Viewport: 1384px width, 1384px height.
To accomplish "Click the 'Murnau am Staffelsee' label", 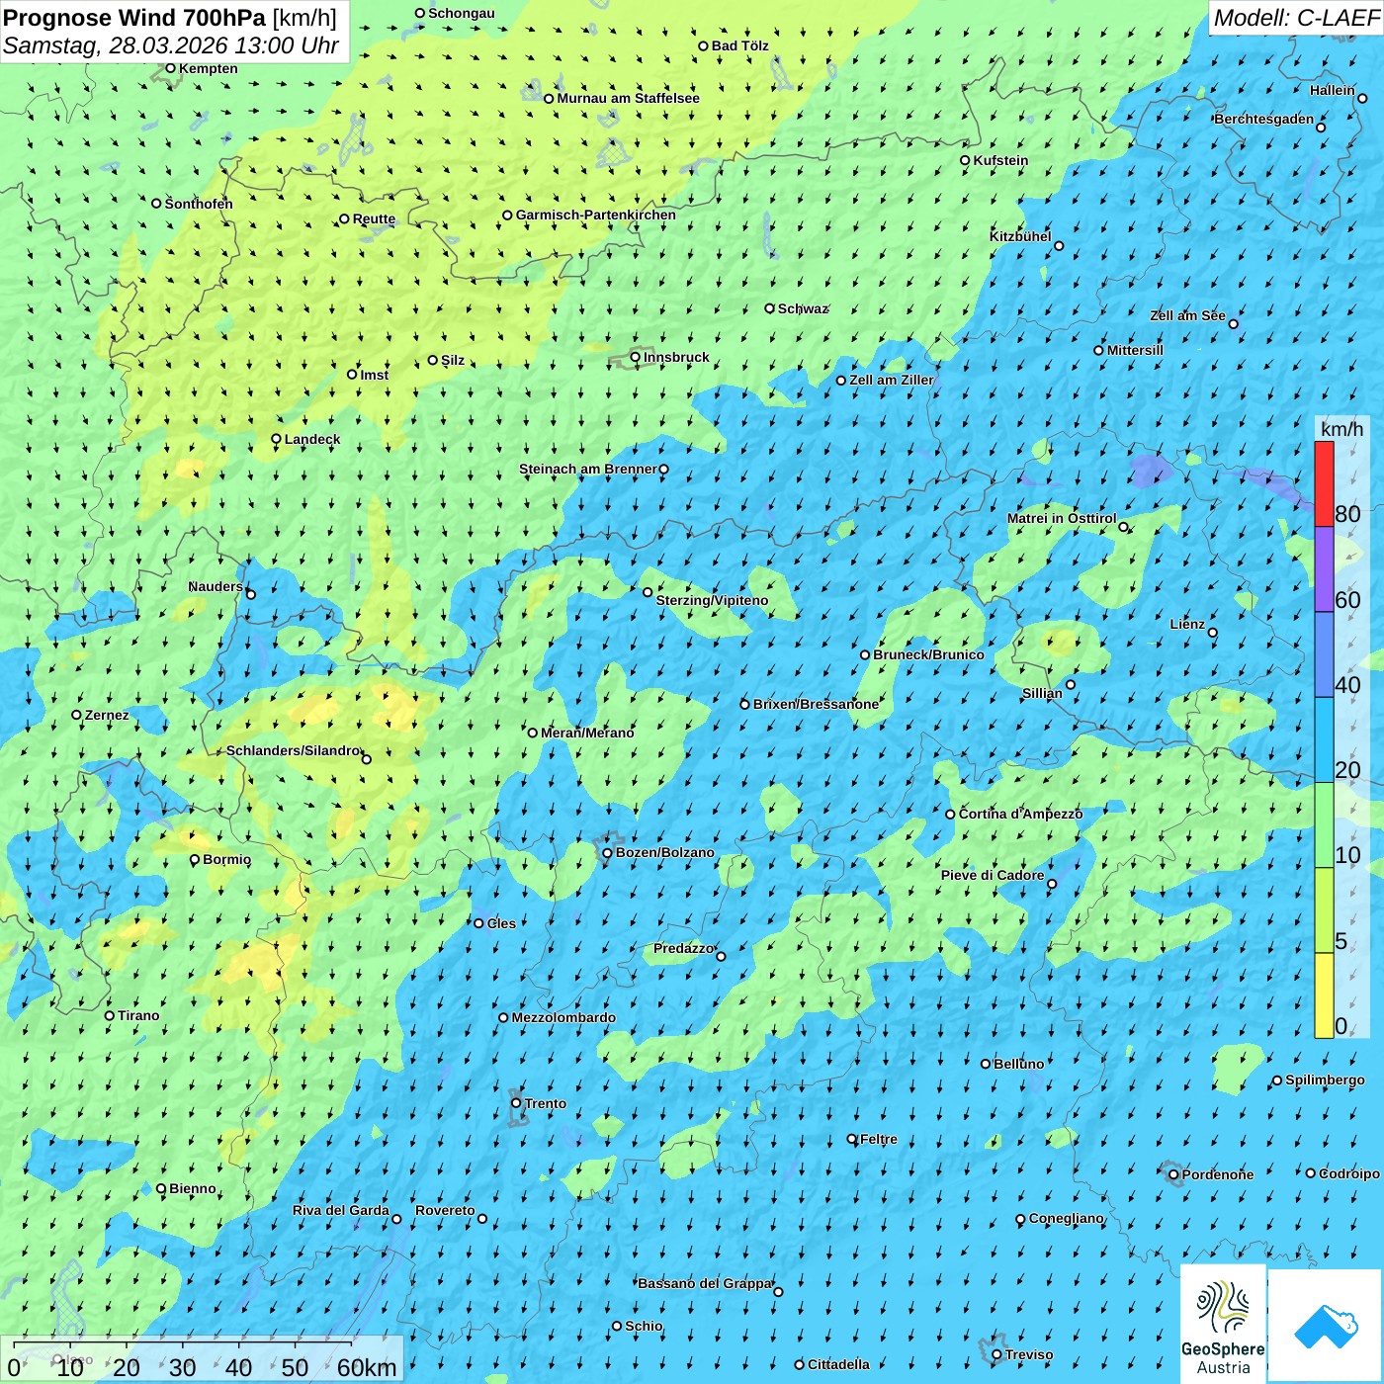I will (629, 98).
